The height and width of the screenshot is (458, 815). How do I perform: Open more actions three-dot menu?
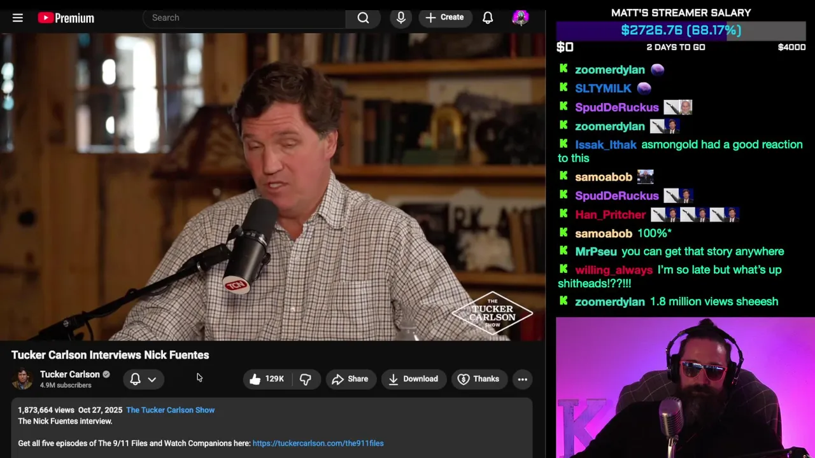tap(522, 379)
